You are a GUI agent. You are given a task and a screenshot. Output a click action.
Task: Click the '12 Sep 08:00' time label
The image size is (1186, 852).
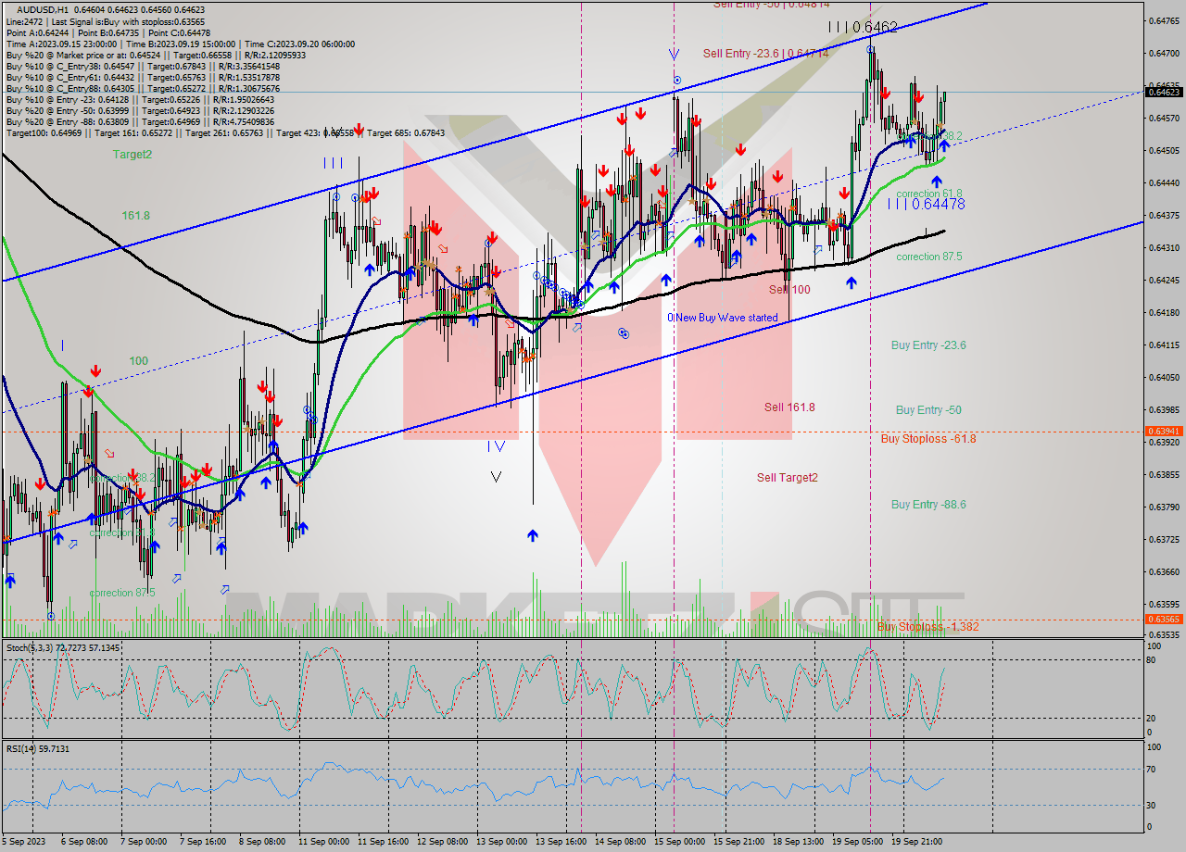point(442,843)
